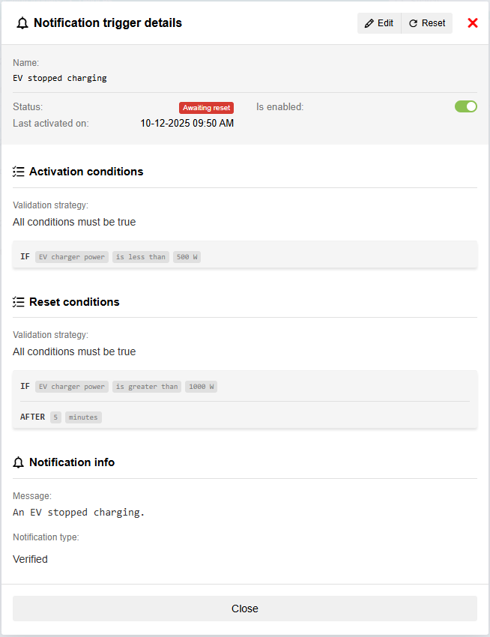Click the 'is greater than' operator tag
This screenshot has width=490, height=637.
(x=147, y=387)
